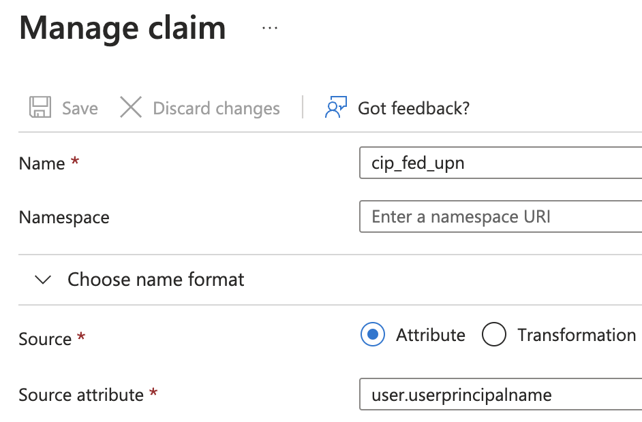Screen dimensions: 642x422
Task: Open the Source attribute combo box
Action: tap(500, 395)
